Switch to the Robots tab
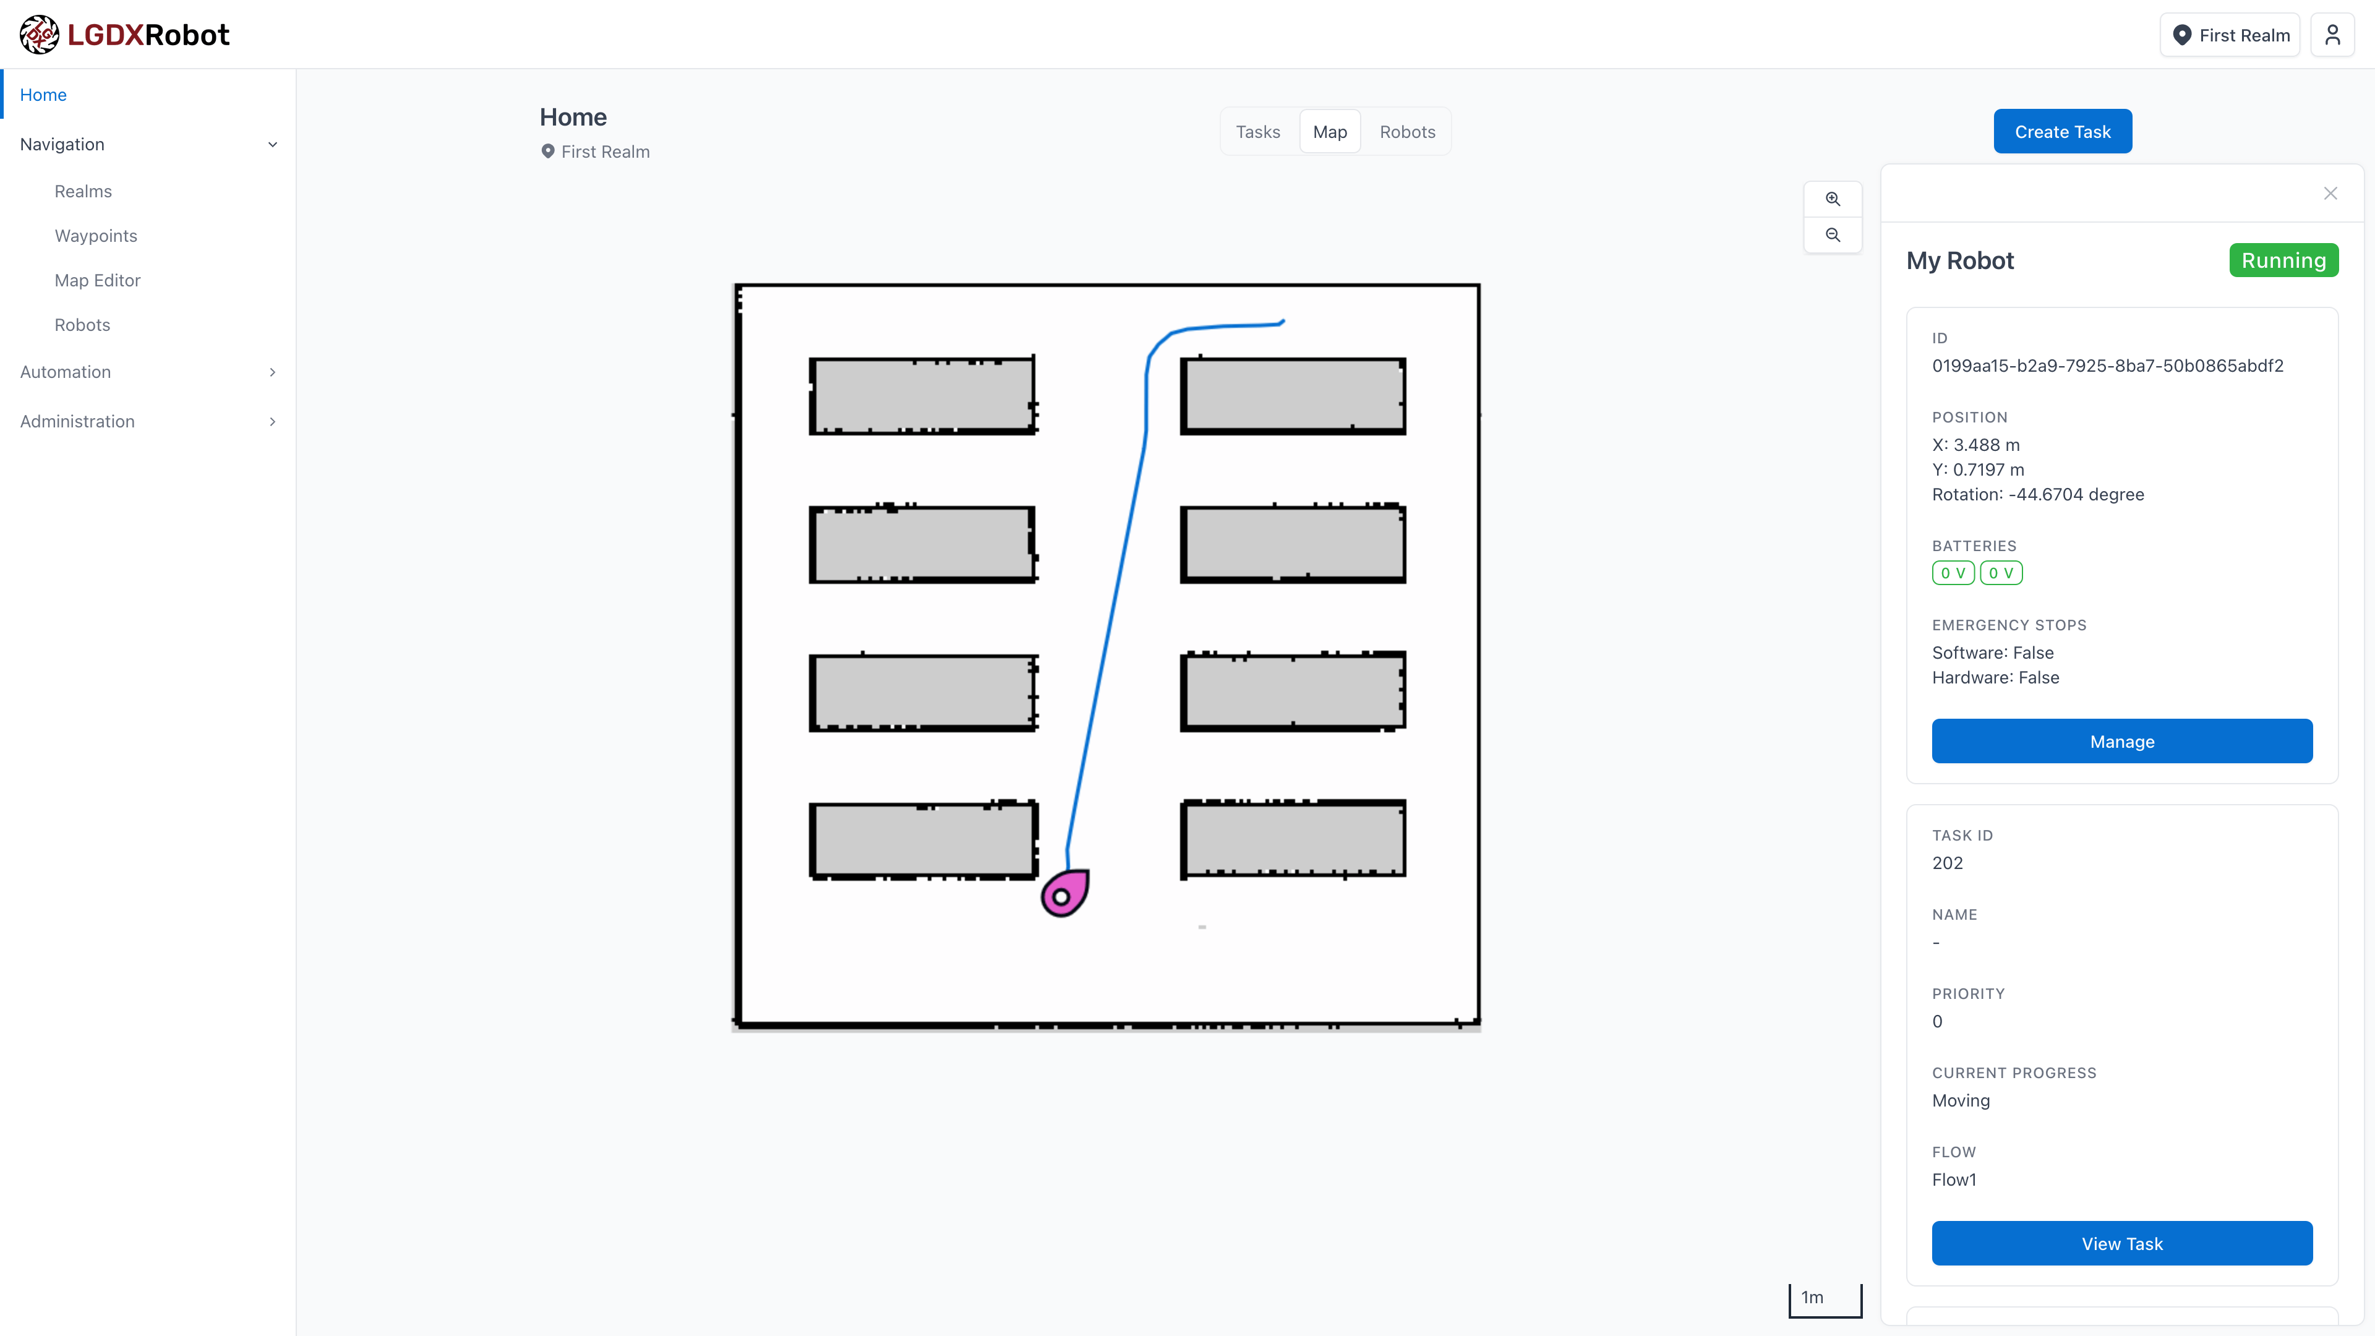 [1407, 132]
